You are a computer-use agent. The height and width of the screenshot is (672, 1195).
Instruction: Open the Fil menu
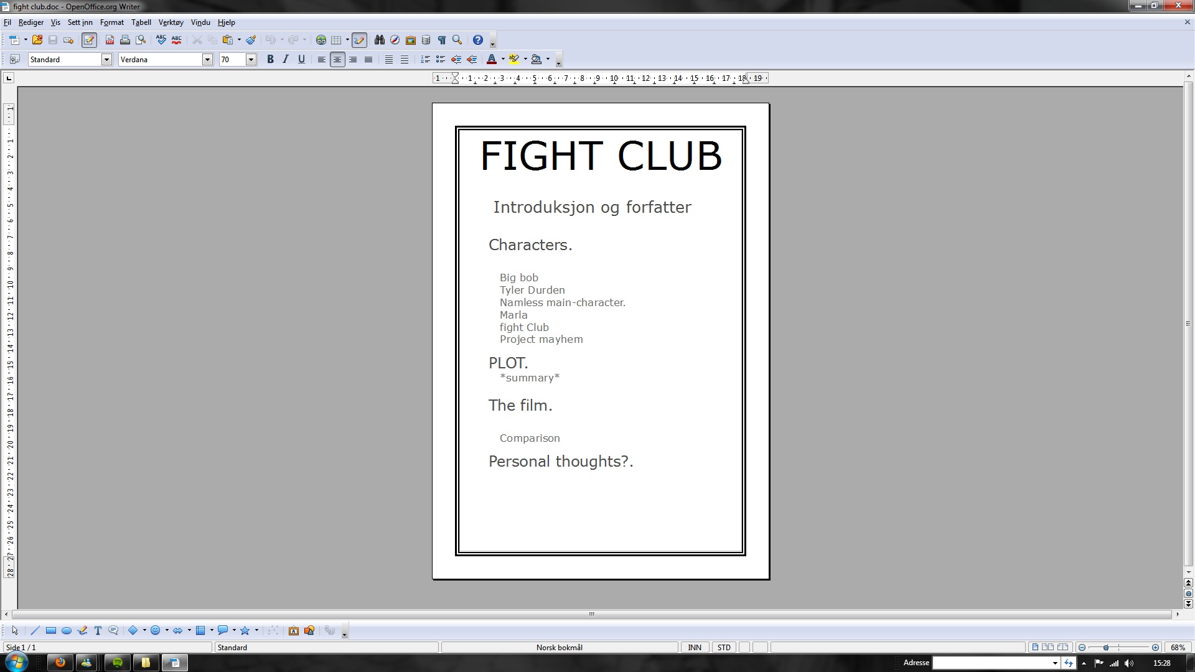7,22
